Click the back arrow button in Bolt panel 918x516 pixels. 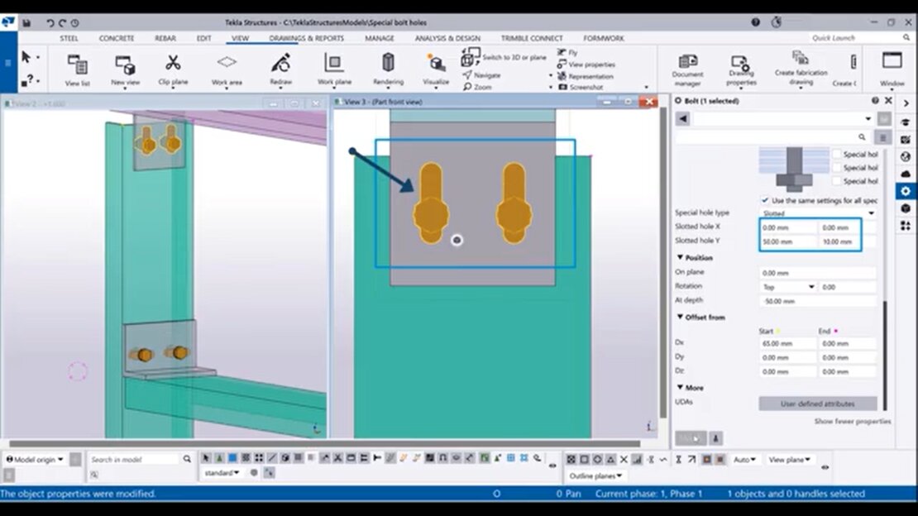682,119
